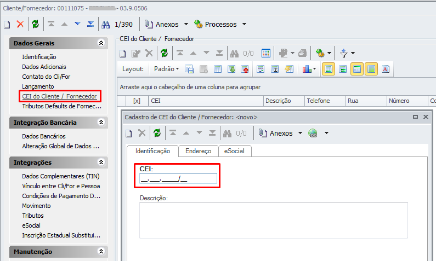This screenshot has width=436, height=261.
Task: Click the red X delete icon in main toolbar
Action: coord(20,24)
